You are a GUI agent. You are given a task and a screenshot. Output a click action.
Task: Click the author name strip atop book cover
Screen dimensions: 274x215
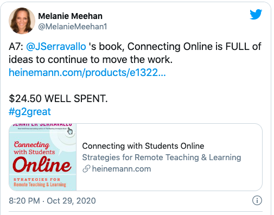pos(42,125)
